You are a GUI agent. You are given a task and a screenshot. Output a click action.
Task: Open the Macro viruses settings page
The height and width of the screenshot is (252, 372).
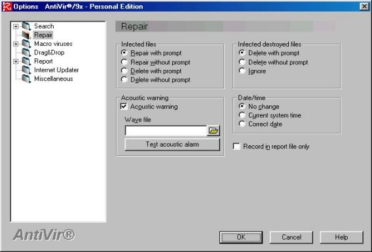point(53,44)
